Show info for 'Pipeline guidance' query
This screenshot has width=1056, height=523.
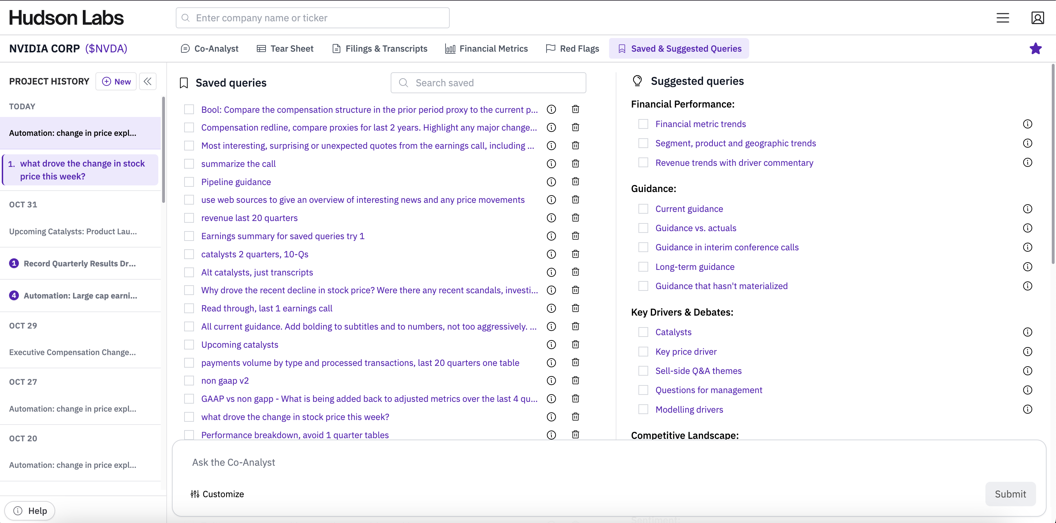click(x=551, y=182)
